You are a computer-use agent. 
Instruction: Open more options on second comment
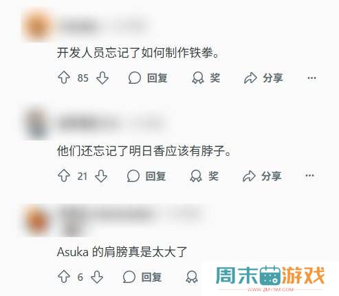pos(309,176)
